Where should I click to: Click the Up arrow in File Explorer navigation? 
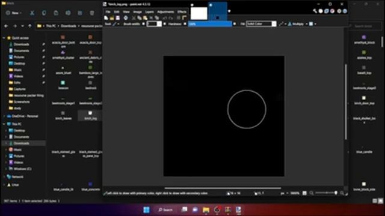29,26
